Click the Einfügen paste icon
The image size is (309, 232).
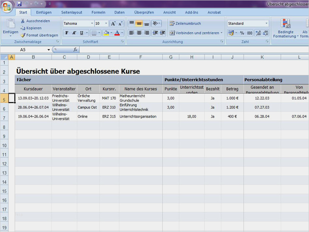click(x=10, y=24)
